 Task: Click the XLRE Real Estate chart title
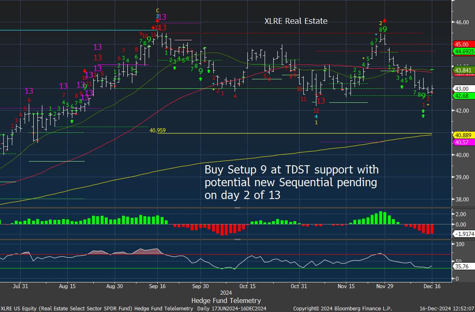click(x=296, y=21)
